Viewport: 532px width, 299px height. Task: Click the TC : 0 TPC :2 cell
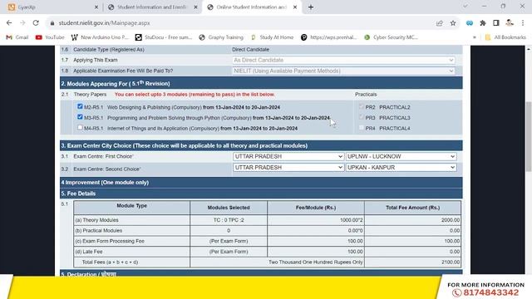tap(229, 220)
